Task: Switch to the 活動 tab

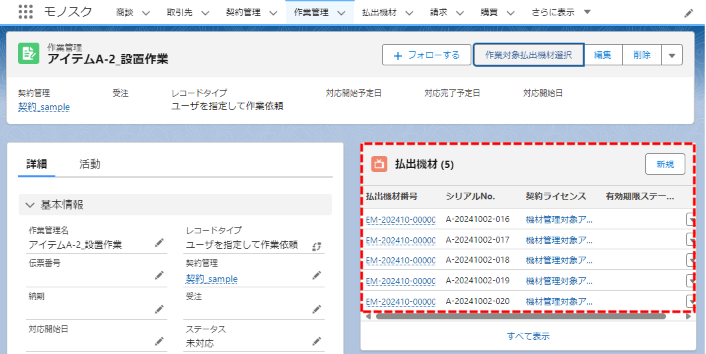Action: 90,164
